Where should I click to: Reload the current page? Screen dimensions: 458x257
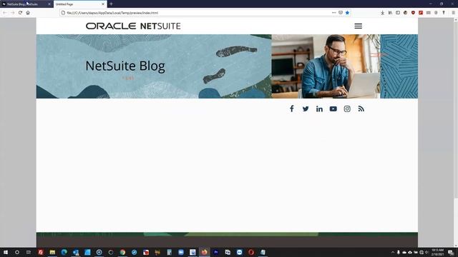(20, 13)
